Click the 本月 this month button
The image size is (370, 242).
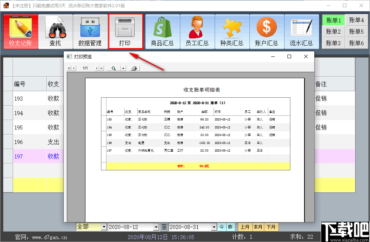(258, 227)
